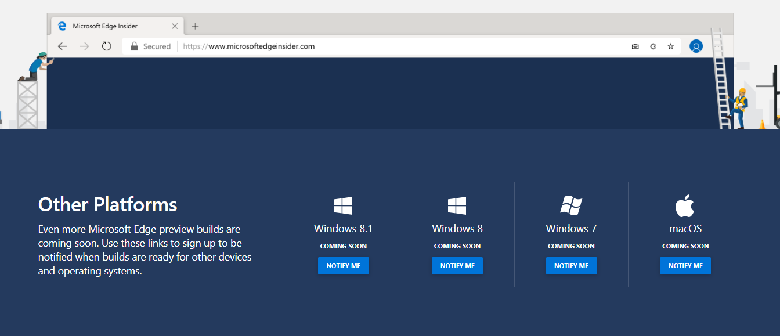
Task: Click the Windows 8 logo icon
Action: [x=457, y=205]
